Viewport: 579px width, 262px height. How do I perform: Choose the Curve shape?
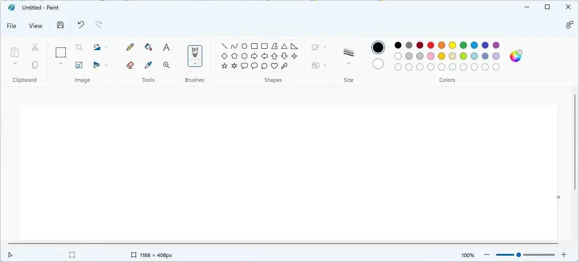click(234, 46)
